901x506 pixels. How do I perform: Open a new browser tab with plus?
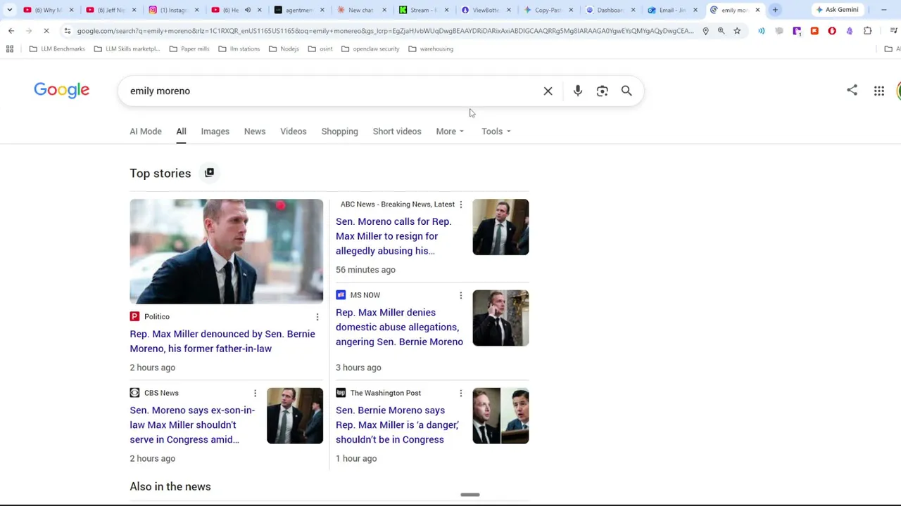click(x=775, y=10)
